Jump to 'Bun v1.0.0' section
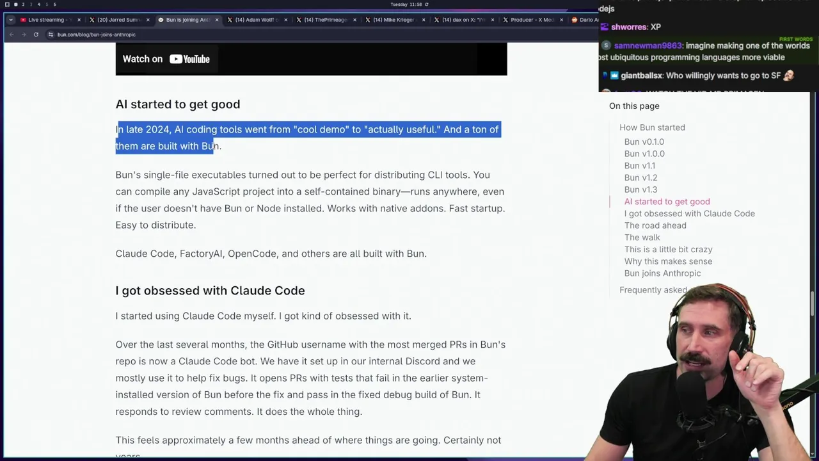 pyautogui.click(x=644, y=154)
